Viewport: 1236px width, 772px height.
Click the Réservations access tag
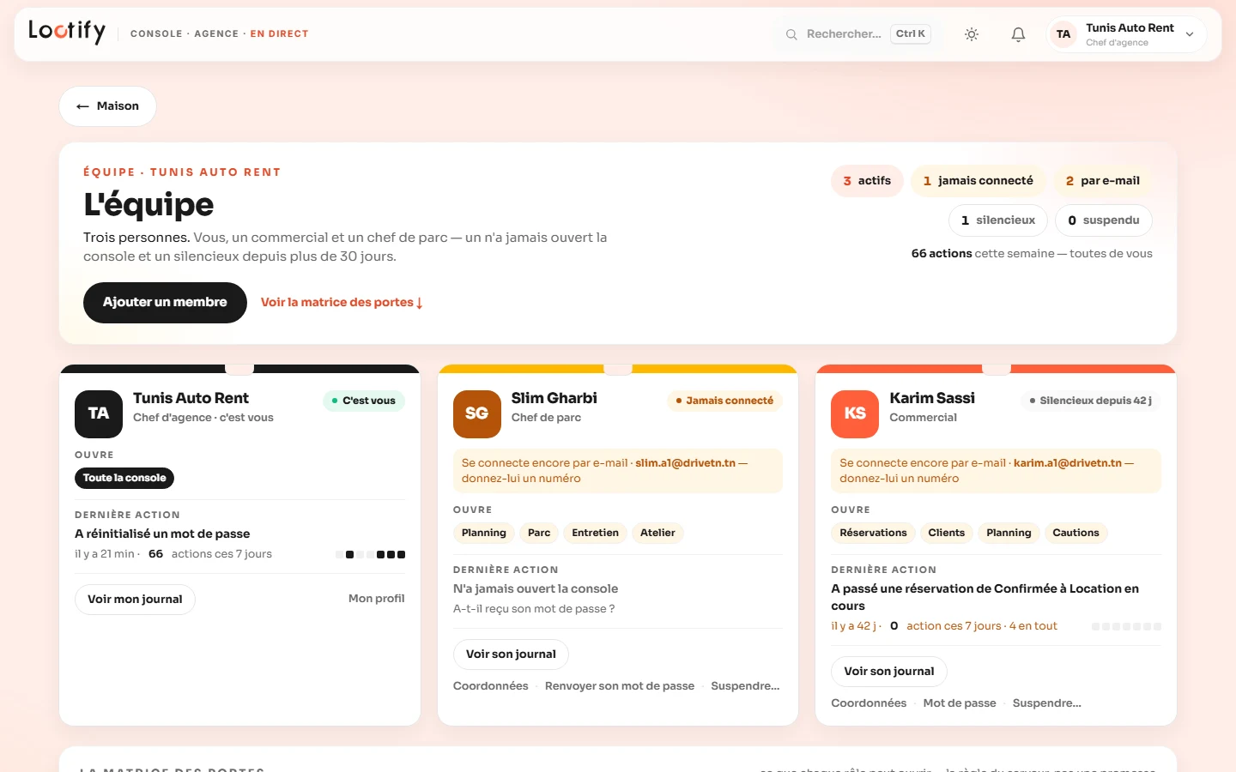tap(873, 533)
